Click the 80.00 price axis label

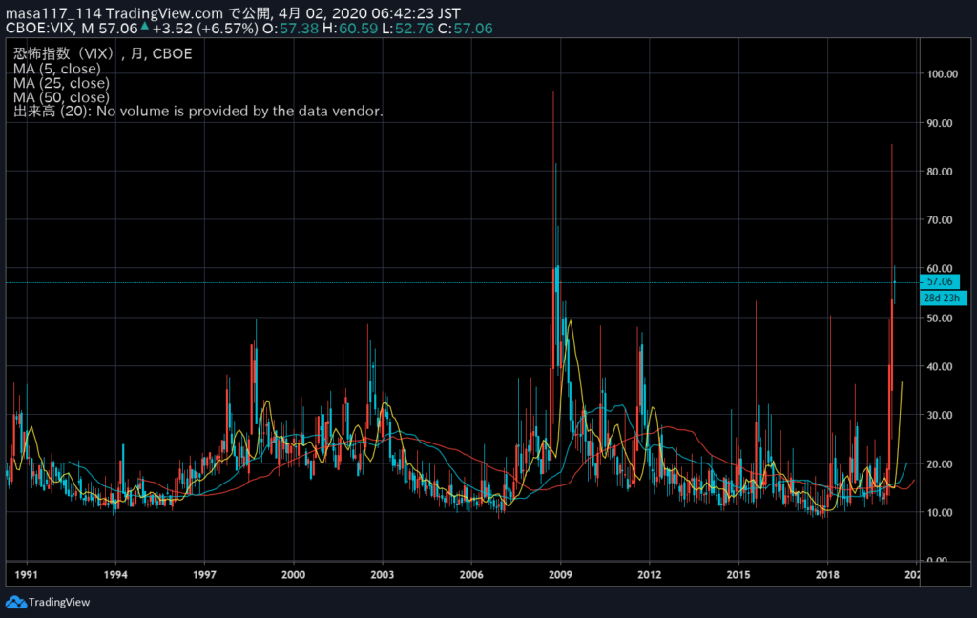click(x=940, y=172)
